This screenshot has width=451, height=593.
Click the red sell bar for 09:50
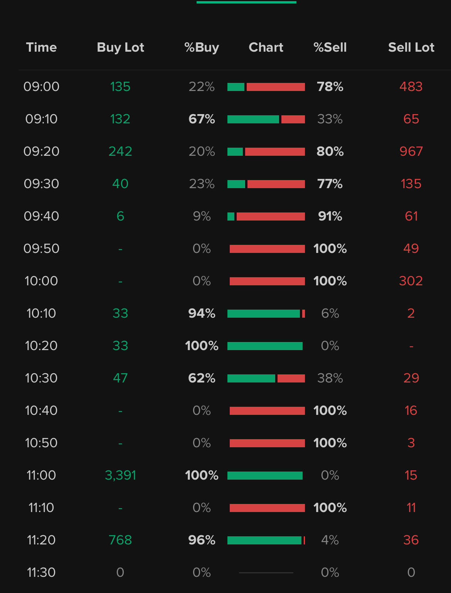tap(267, 249)
